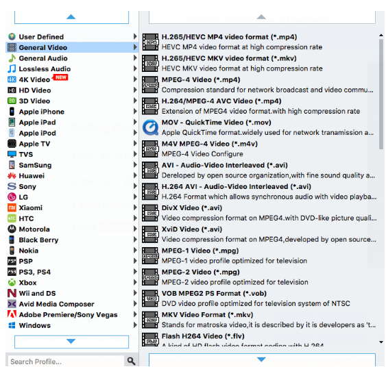This screenshot has width=386, height=369.
Task: Click the Adobe Premiere/Sony Vegas icon
Action: tap(12, 314)
